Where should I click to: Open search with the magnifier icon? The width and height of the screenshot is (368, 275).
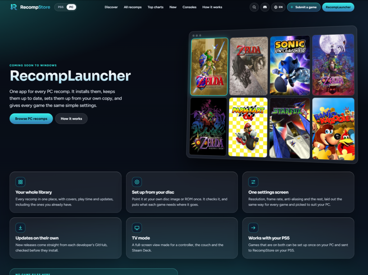coord(254,7)
